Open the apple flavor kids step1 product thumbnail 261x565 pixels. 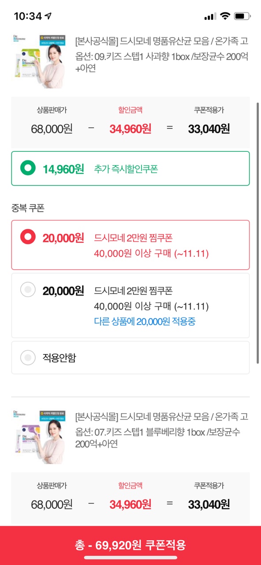click(x=38, y=57)
